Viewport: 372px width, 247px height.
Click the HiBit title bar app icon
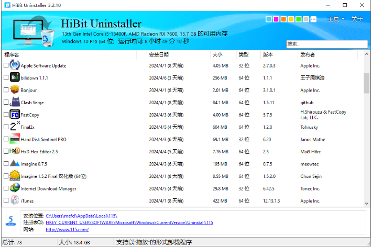[x=7, y=5]
